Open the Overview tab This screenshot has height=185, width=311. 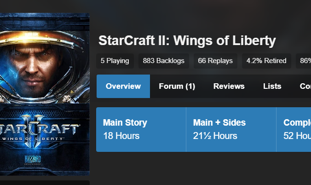[123, 86]
